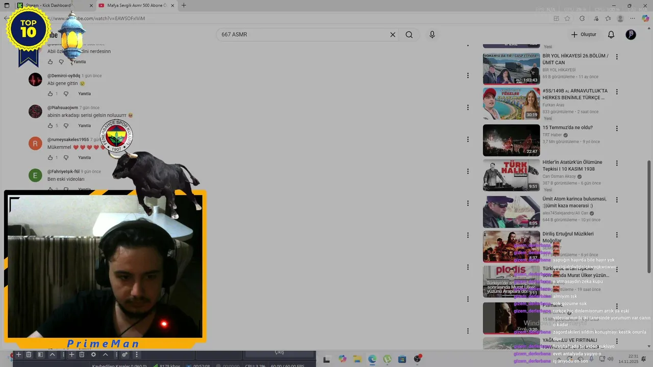Start voice search with the microphone icon
This screenshot has width=653, height=367.
coord(432,35)
